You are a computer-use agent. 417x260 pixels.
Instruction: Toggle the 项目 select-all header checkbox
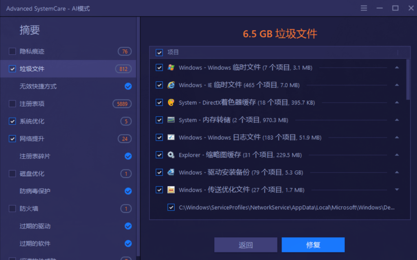159,52
